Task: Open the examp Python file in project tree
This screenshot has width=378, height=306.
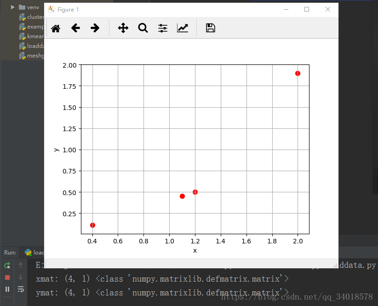Action: (x=32, y=27)
